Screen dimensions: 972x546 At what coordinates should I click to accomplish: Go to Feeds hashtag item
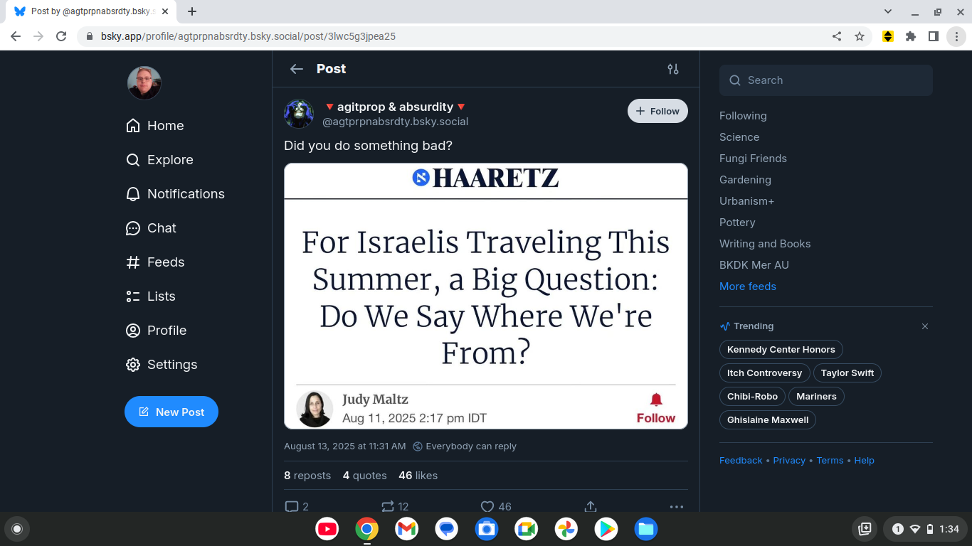tap(155, 262)
